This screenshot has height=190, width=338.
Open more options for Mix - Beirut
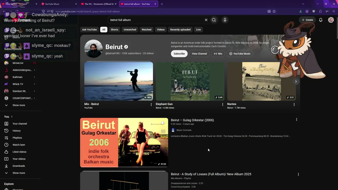[151, 104]
